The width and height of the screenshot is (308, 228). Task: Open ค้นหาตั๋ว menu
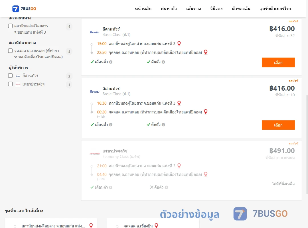click(x=169, y=9)
